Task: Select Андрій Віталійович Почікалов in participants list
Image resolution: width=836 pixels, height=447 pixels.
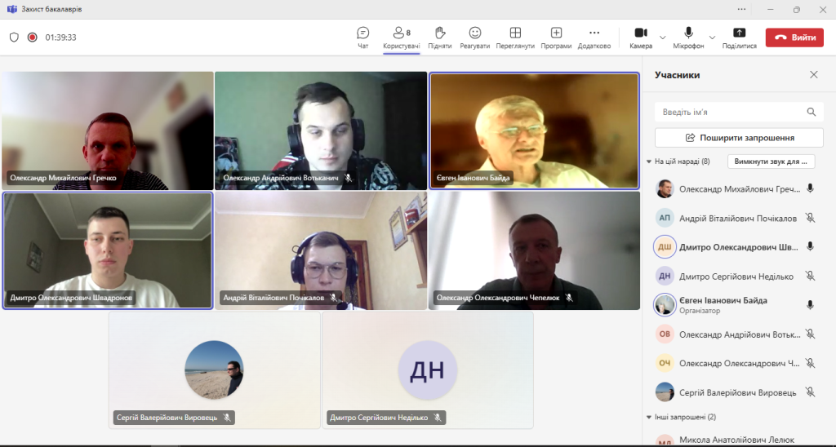Action: point(739,218)
